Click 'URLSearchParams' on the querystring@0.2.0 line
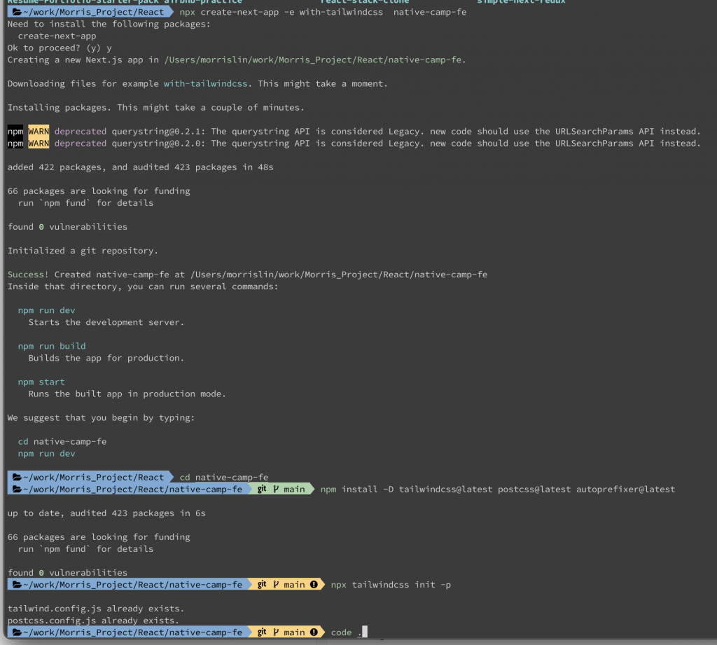The width and height of the screenshot is (717, 645). click(x=594, y=143)
